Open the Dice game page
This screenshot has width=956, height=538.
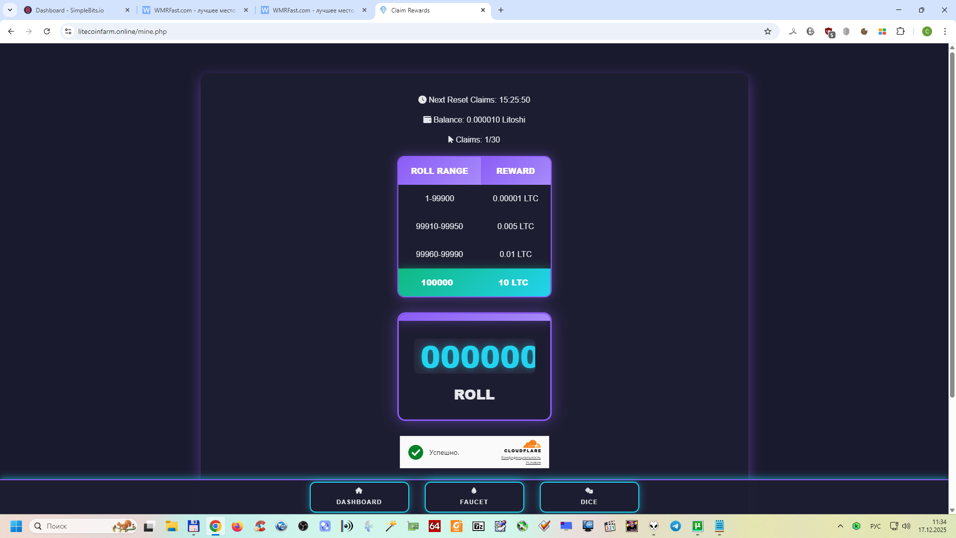tap(589, 497)
